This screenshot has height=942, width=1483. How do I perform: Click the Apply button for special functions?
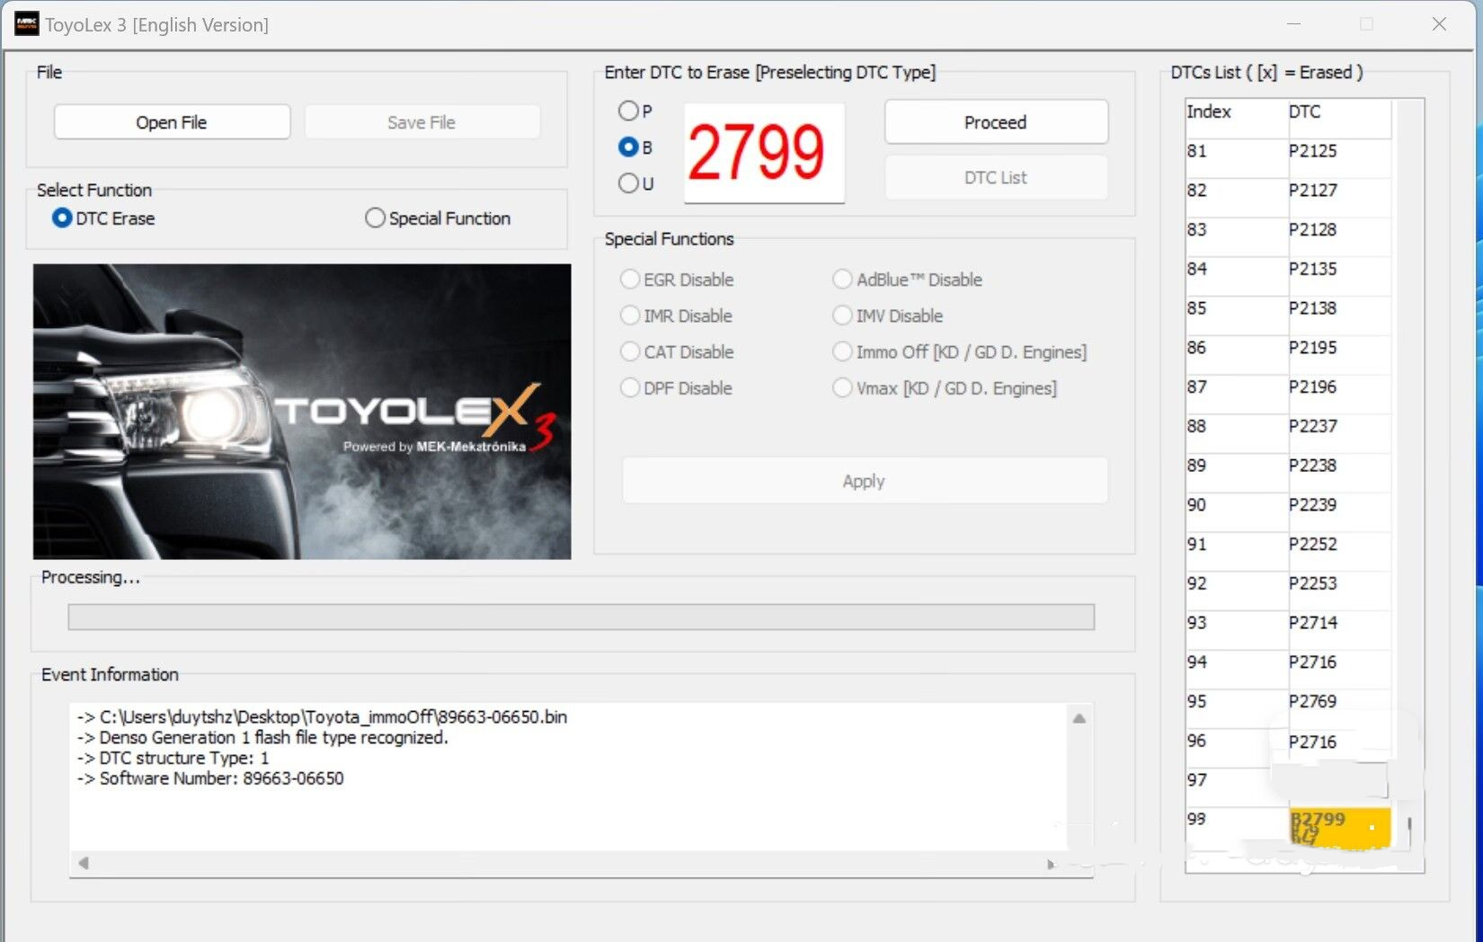864,481
